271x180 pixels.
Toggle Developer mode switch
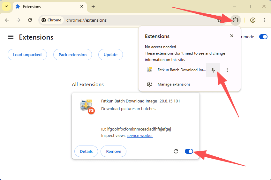[263, 37]
